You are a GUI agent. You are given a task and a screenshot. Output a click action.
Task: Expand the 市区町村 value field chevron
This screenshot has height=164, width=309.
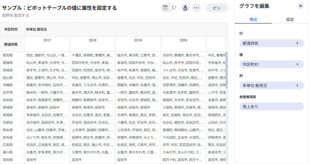tap(297, 64)
